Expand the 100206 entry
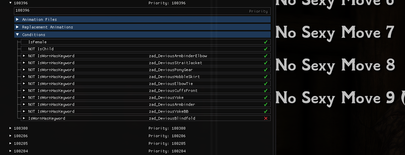 pyautogui.click(x=11, y=136)
